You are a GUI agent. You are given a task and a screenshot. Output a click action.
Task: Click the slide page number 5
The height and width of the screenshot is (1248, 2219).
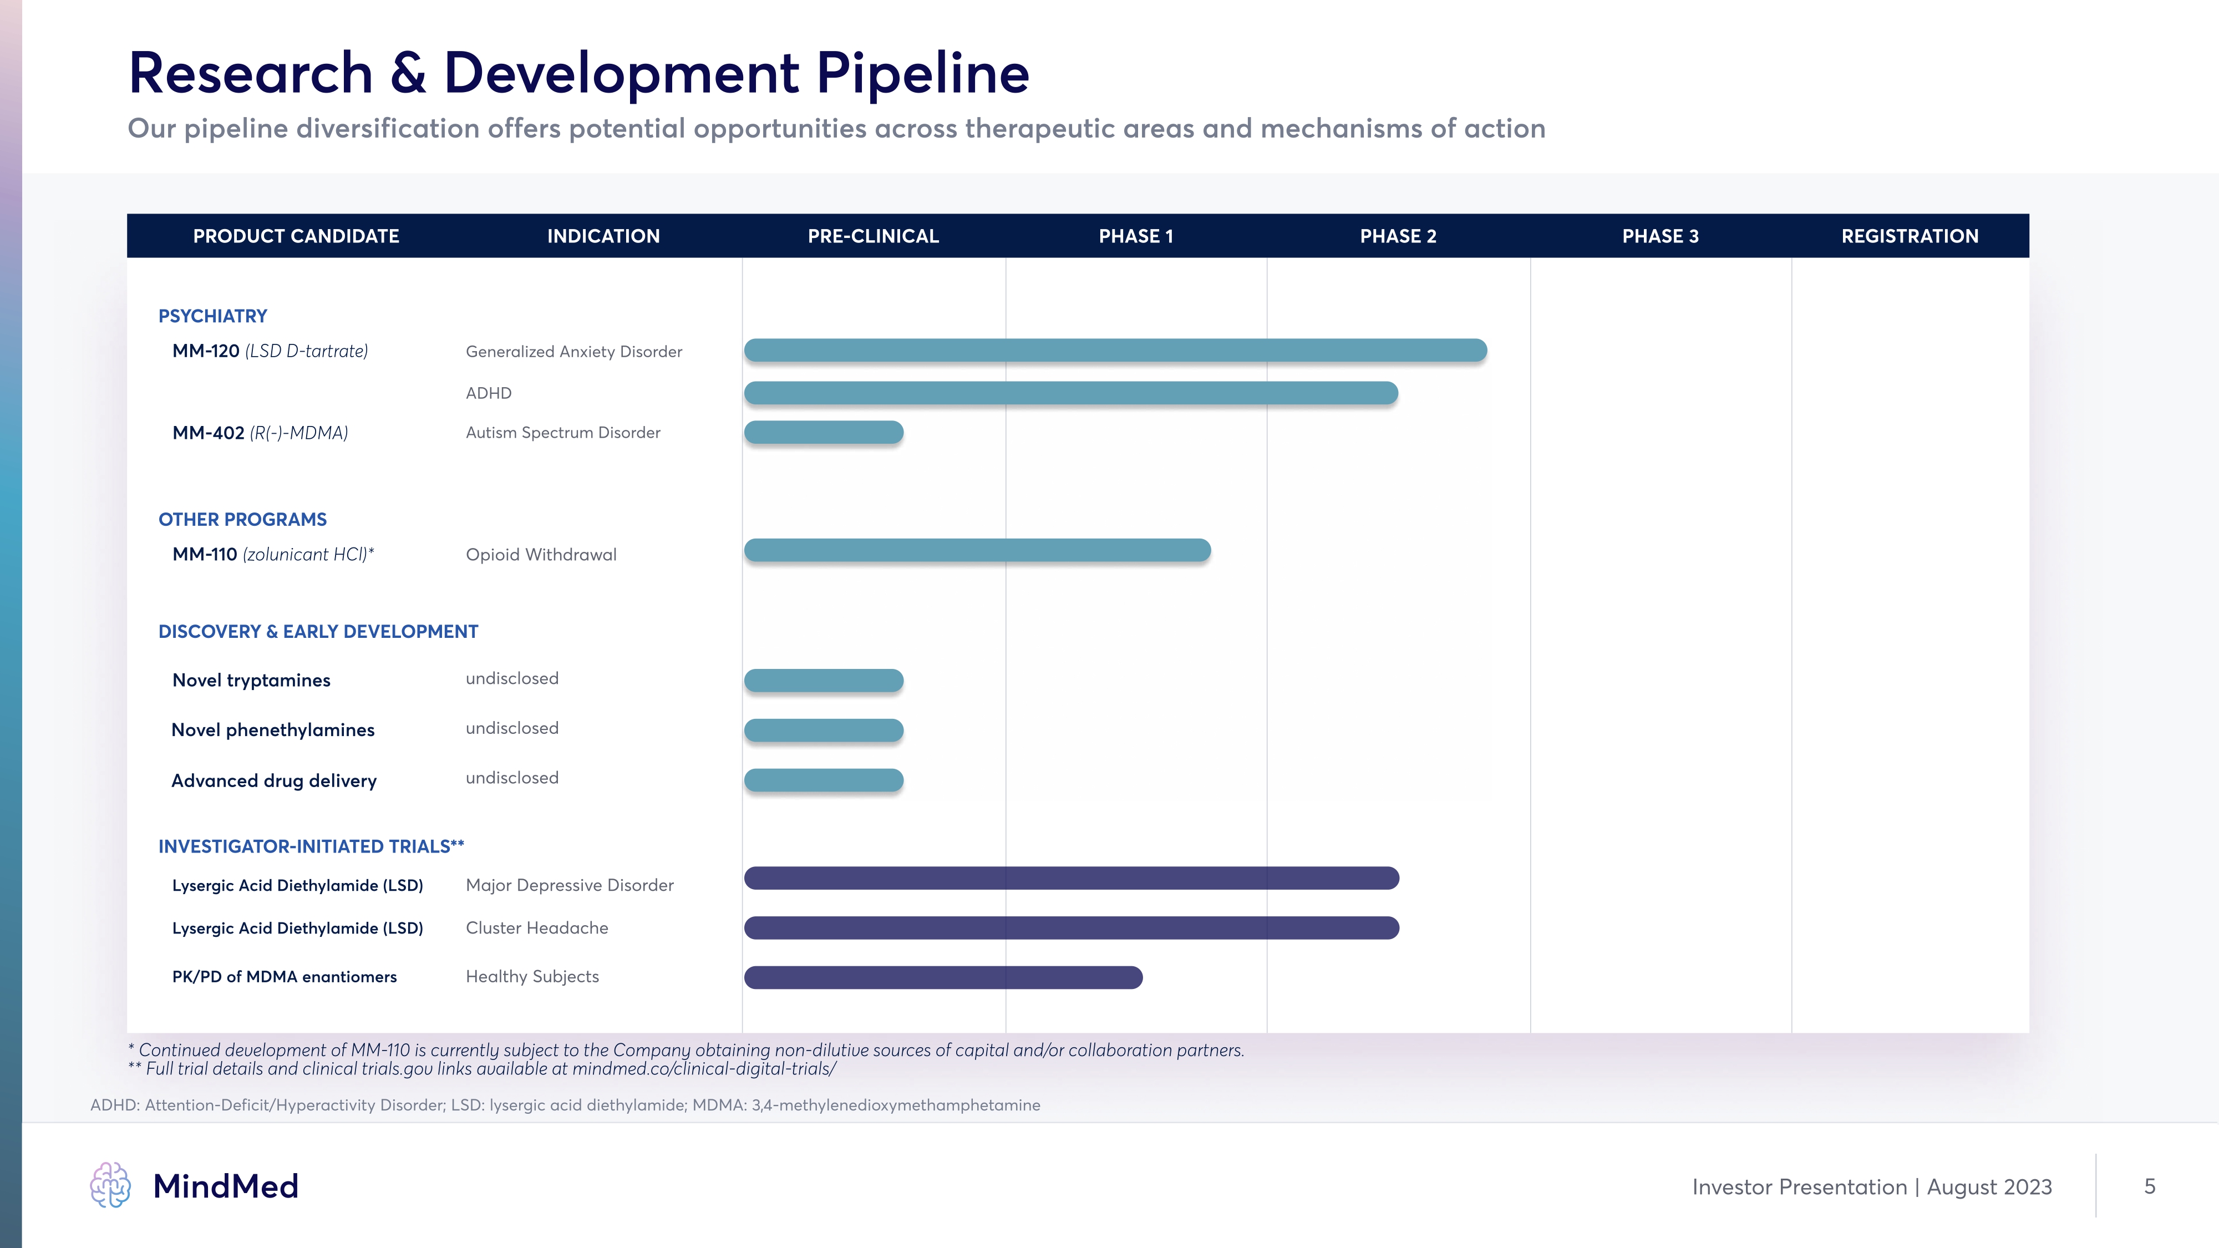click(x=2149, y=1186)
